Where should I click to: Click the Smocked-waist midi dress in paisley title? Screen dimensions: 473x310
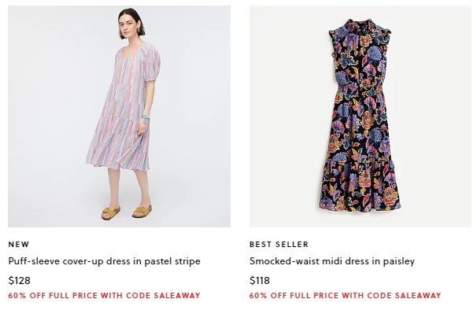coord(332,261)
